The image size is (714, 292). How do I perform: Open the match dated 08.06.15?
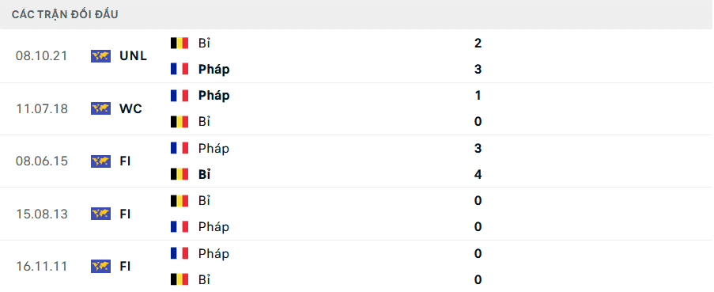pos(357,161)
